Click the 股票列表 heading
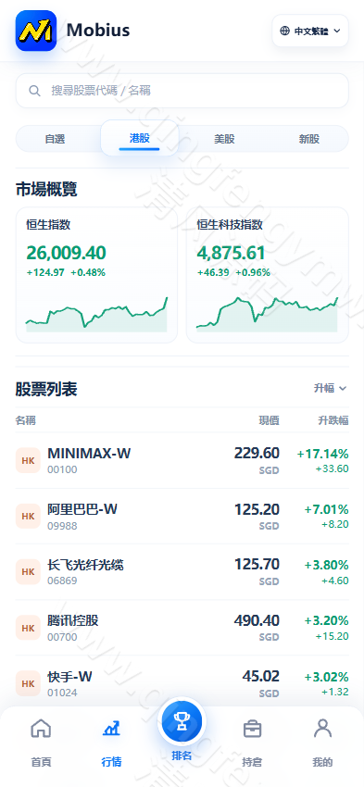Screen dimensions: 364x787 pos(46,389)
